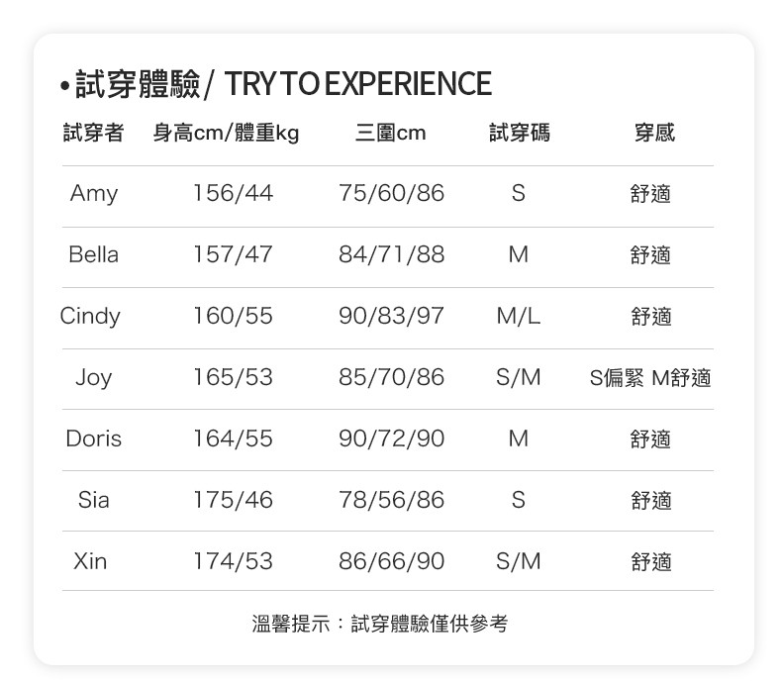Click the 穿感 column header
Viewport: 782px width, 683px height.
(x=654, y=133)
